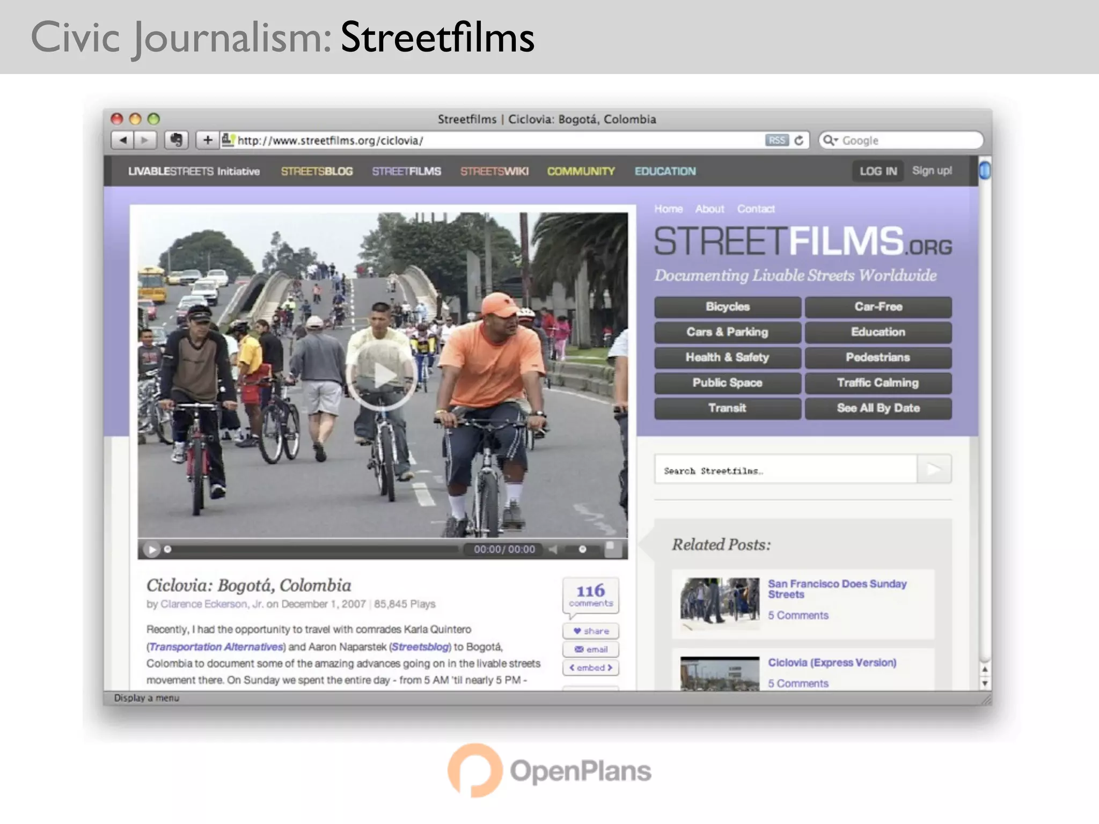Browse the Health & Safety category
The height and width of the screenshot is (824, 1099).
728,357
